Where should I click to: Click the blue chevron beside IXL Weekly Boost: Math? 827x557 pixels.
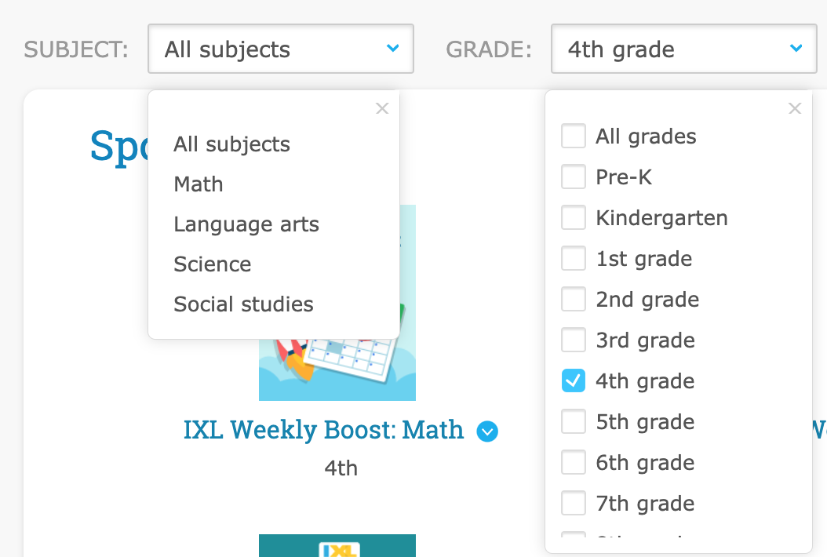[488, 431]
